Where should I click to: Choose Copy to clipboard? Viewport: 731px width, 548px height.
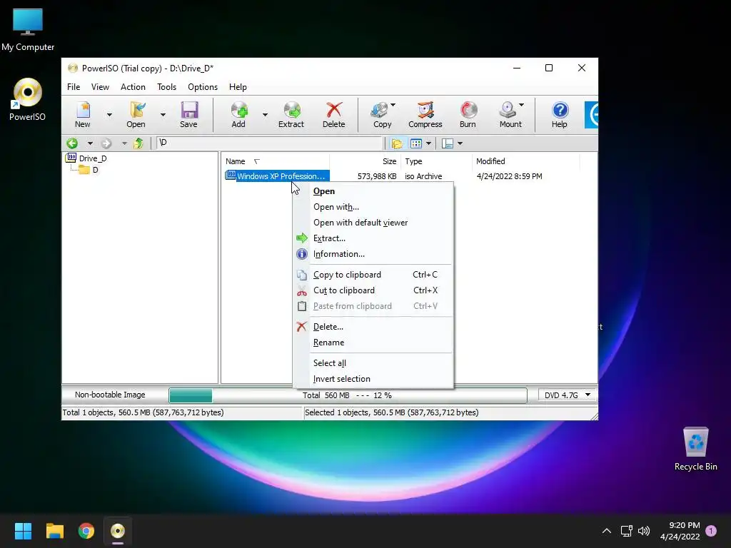[x=373, y=275]
